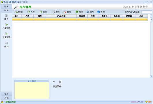Open 入库记录 in the sidebar
Screen dimensions: 153x104
[6, 26]
